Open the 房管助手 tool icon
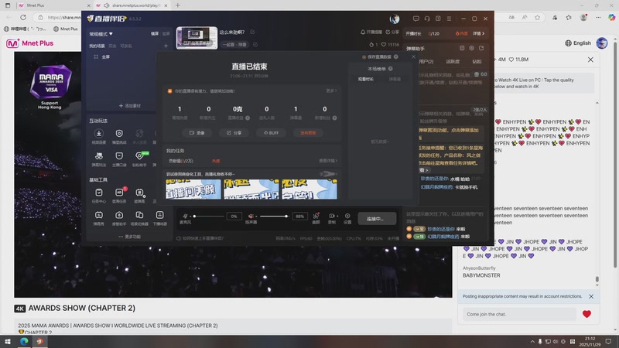This screenshot has width=619, height=348. tap(119, 215)
